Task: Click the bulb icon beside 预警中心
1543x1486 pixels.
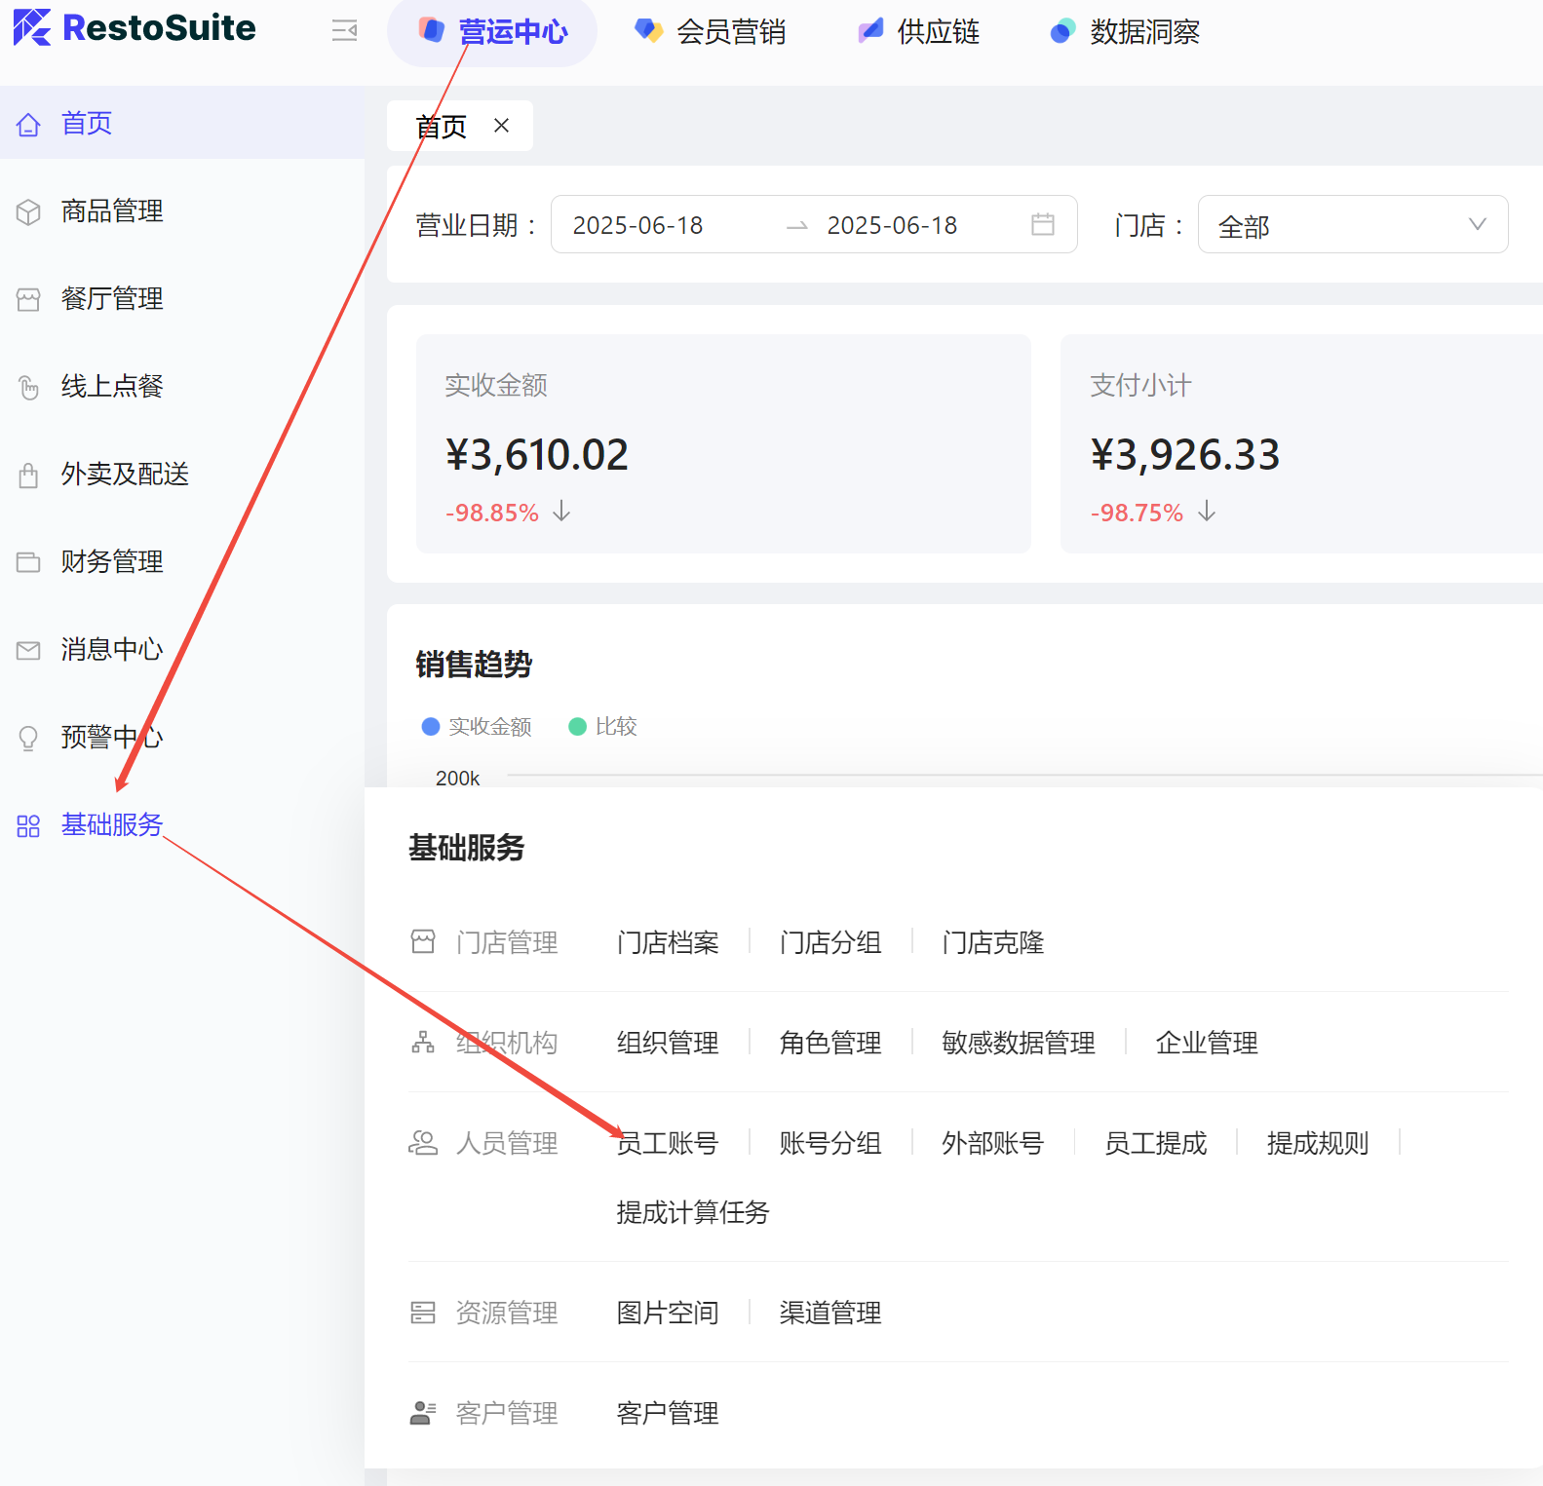Action: (x=28, y=738)
